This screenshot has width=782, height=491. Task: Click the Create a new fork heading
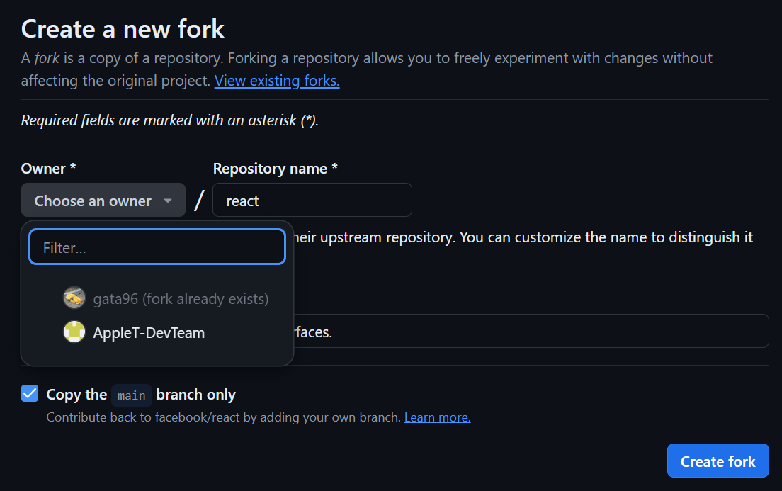click(x=123, y=29)
